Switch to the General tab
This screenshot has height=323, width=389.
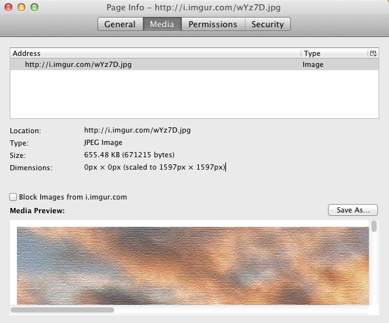pos(120,24)
